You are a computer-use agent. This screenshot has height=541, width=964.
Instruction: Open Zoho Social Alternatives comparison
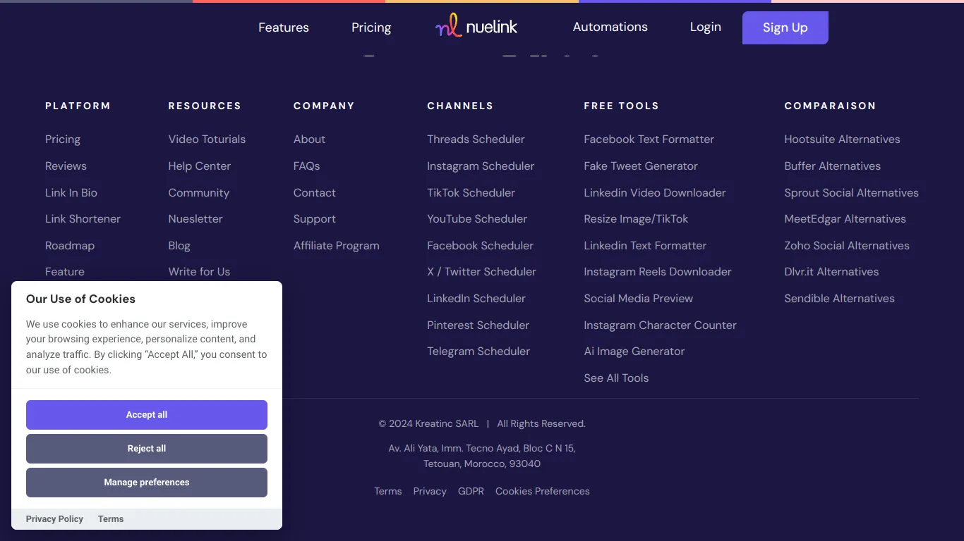[x=847, y=246]
